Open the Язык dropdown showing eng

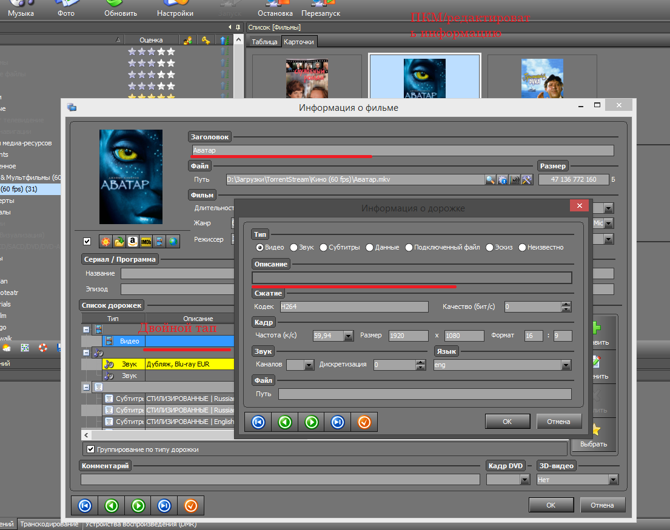click(x=566, y=365)
